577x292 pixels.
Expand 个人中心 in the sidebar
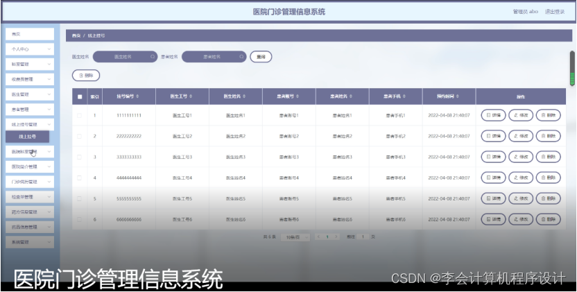(30, 49)
